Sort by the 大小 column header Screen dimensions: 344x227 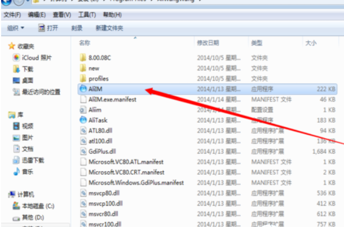311,43
